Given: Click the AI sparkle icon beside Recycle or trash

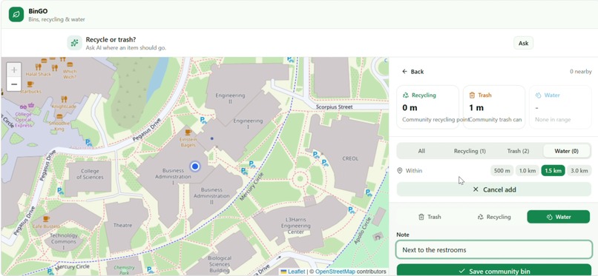Looking at the screenshot, I should click(75, 43).
